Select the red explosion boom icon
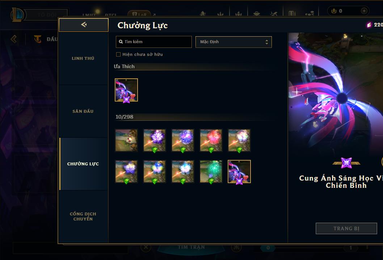Screen dimensions: 383x260 211,140
